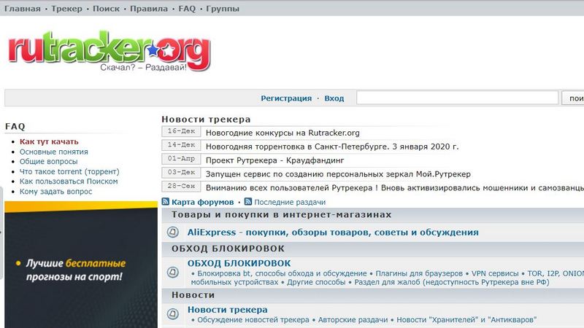Screen dimensions: 584x328
Task: Open subforum Авторские раздачи
Action: tap(353, 320)
